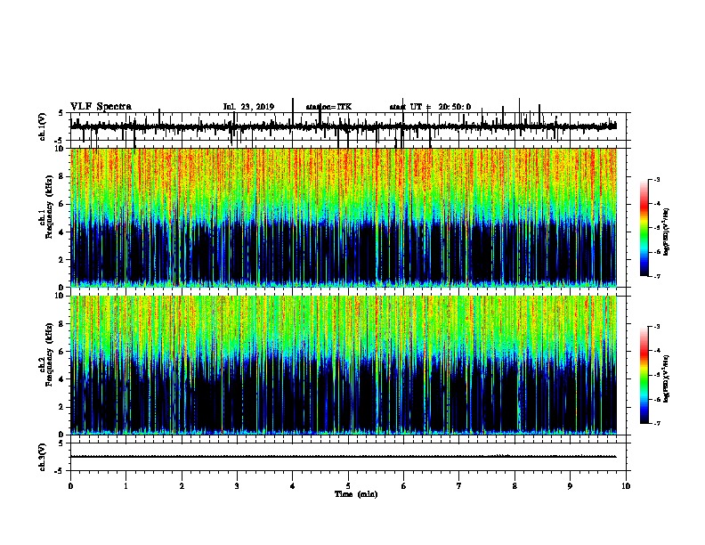Click the "VLF Spectra" plot title
Image resolution: width=705 pixels, height=545 pixels.
click(x=101, y=107)
